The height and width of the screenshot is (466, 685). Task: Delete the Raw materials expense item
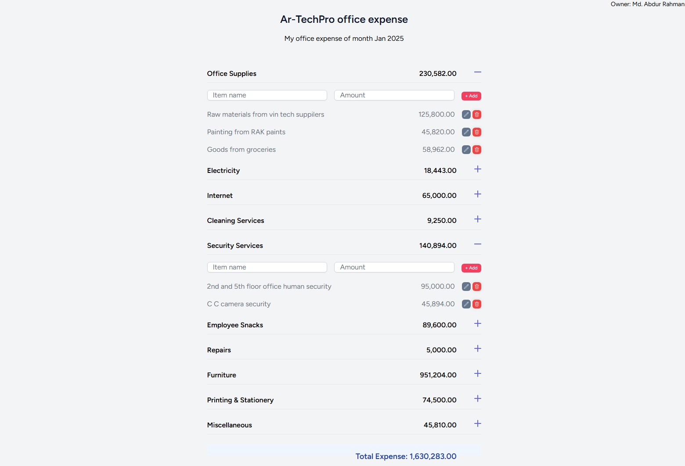pos(477,115)
